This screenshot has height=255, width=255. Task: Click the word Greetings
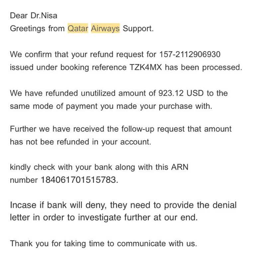click(28, 29)
